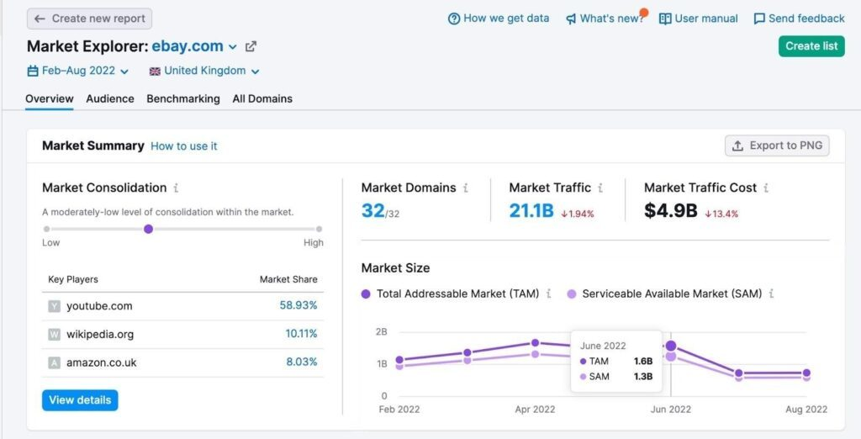Switch to the Benchmarking tab
861x439 pixels.
click(182, 99)
